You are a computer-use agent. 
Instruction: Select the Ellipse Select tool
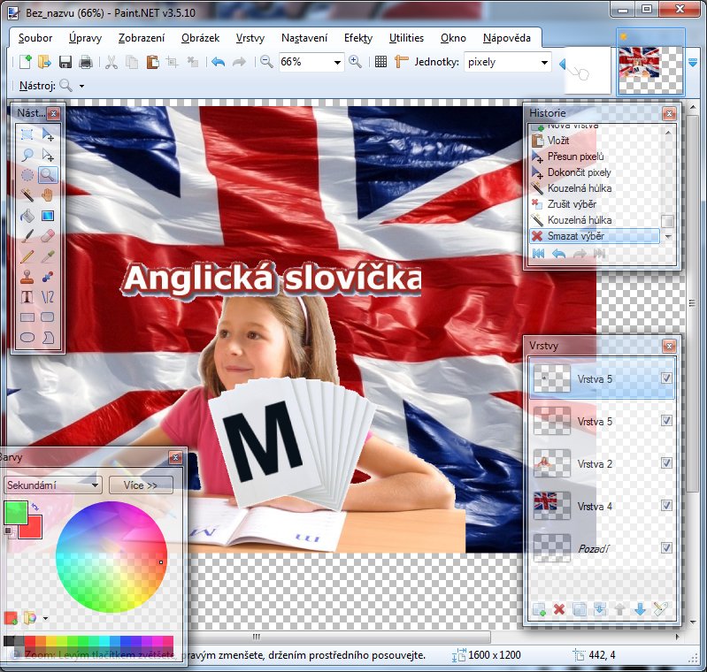(x=27, y=175)
